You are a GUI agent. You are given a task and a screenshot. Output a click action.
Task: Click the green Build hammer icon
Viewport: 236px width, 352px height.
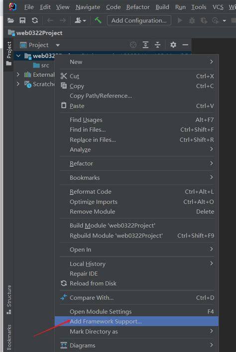tap(98, 20)
